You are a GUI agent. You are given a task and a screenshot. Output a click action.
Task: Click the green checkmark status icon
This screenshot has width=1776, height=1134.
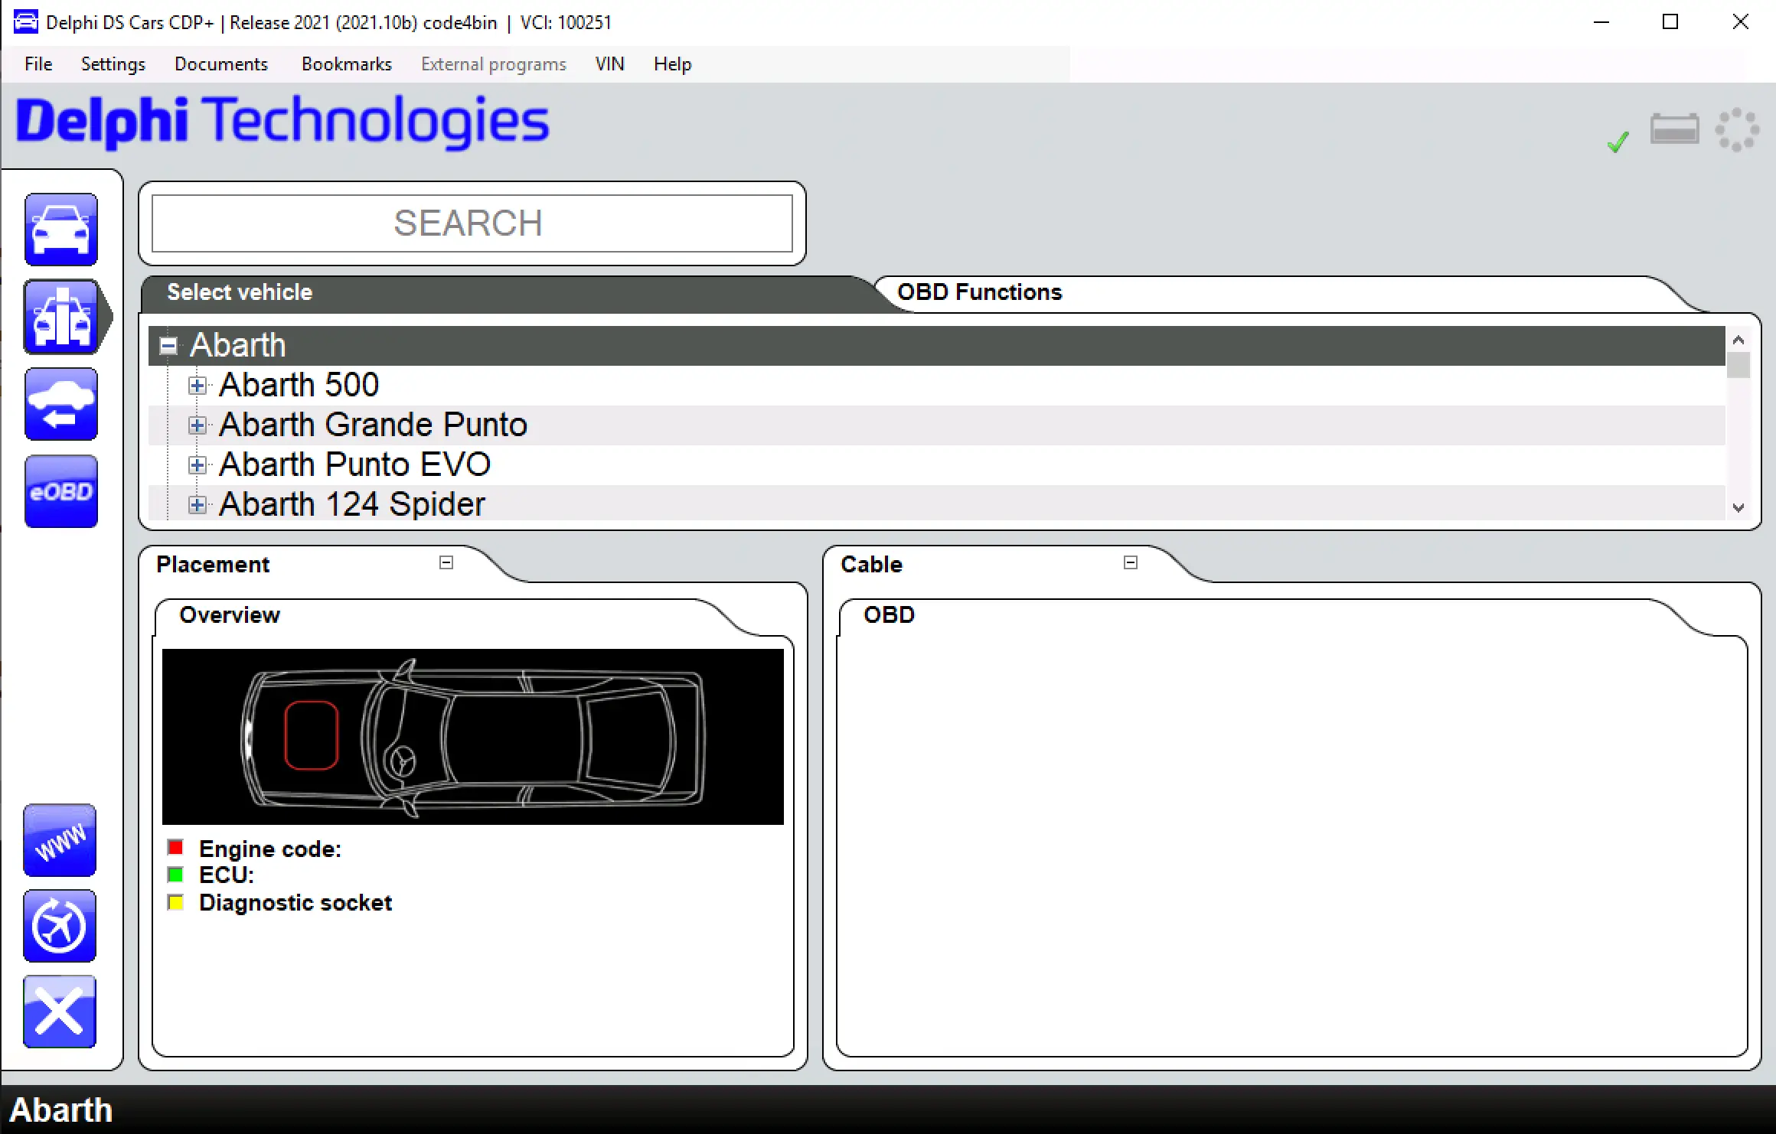pos(1618,142)
